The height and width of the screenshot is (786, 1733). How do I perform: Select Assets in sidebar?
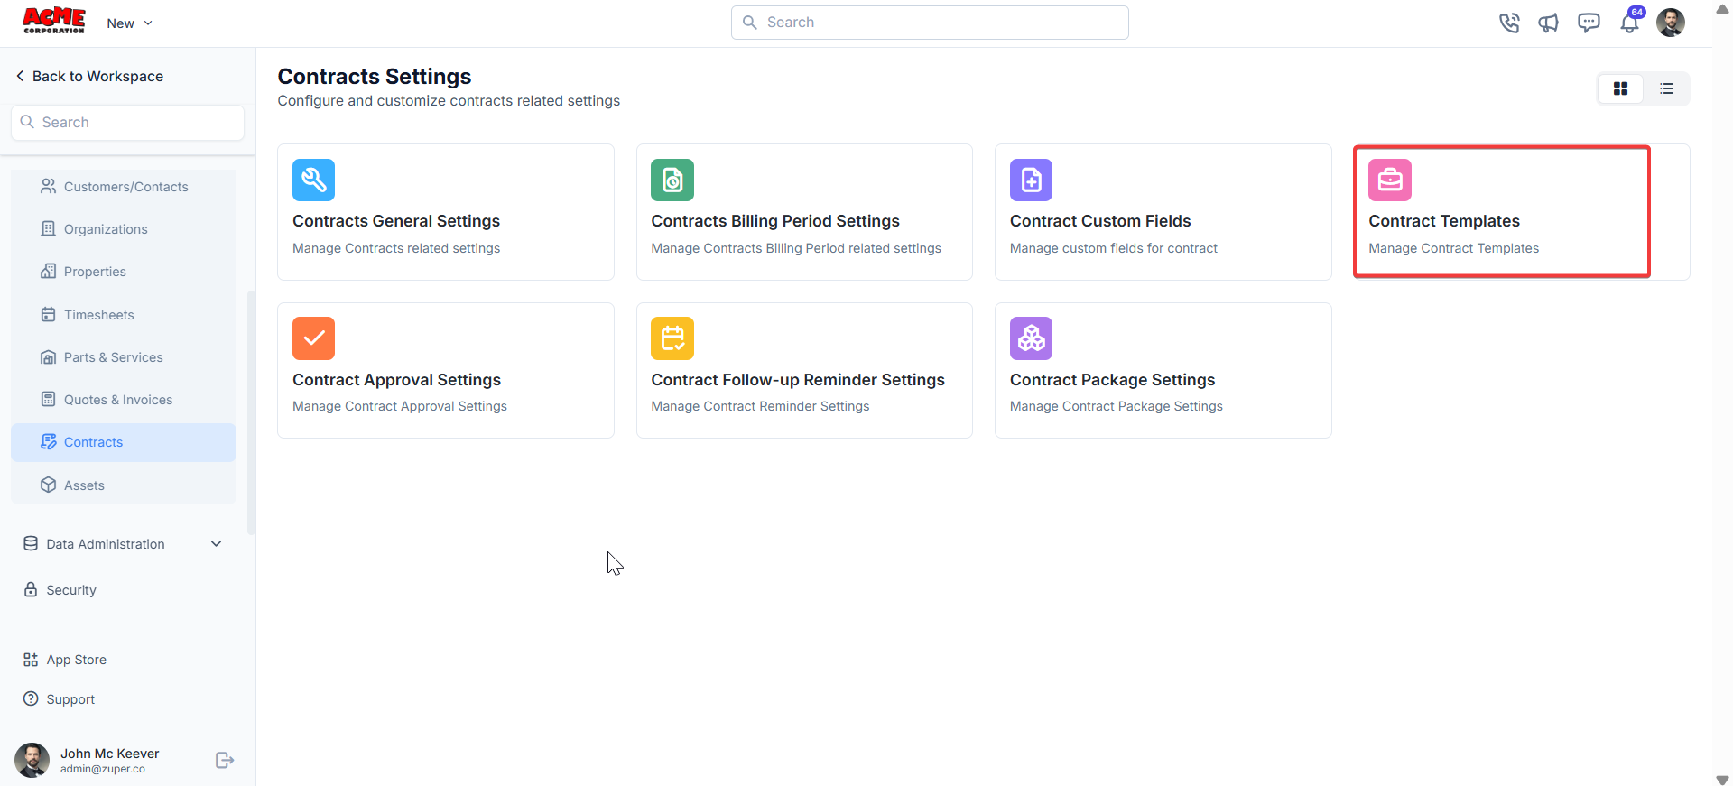124,485
